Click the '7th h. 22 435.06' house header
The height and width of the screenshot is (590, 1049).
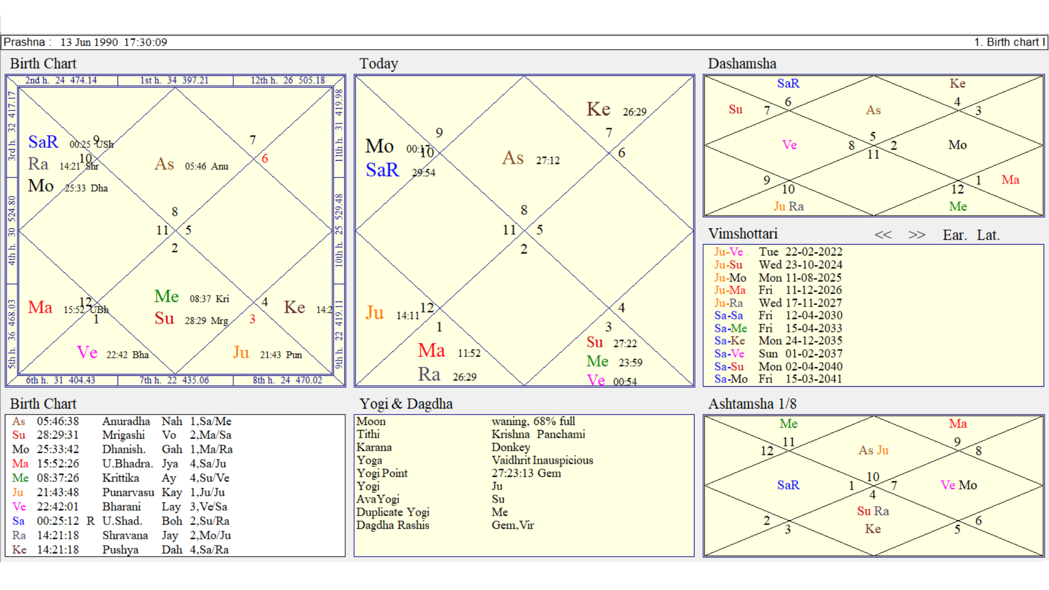(174, 380)
